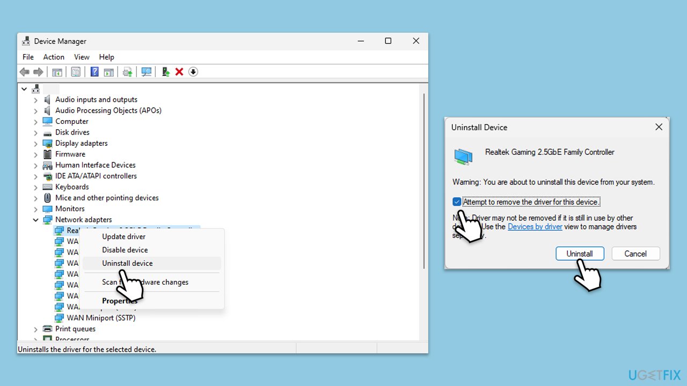
Task: Select the Firmware category icon
Action: 47,154
